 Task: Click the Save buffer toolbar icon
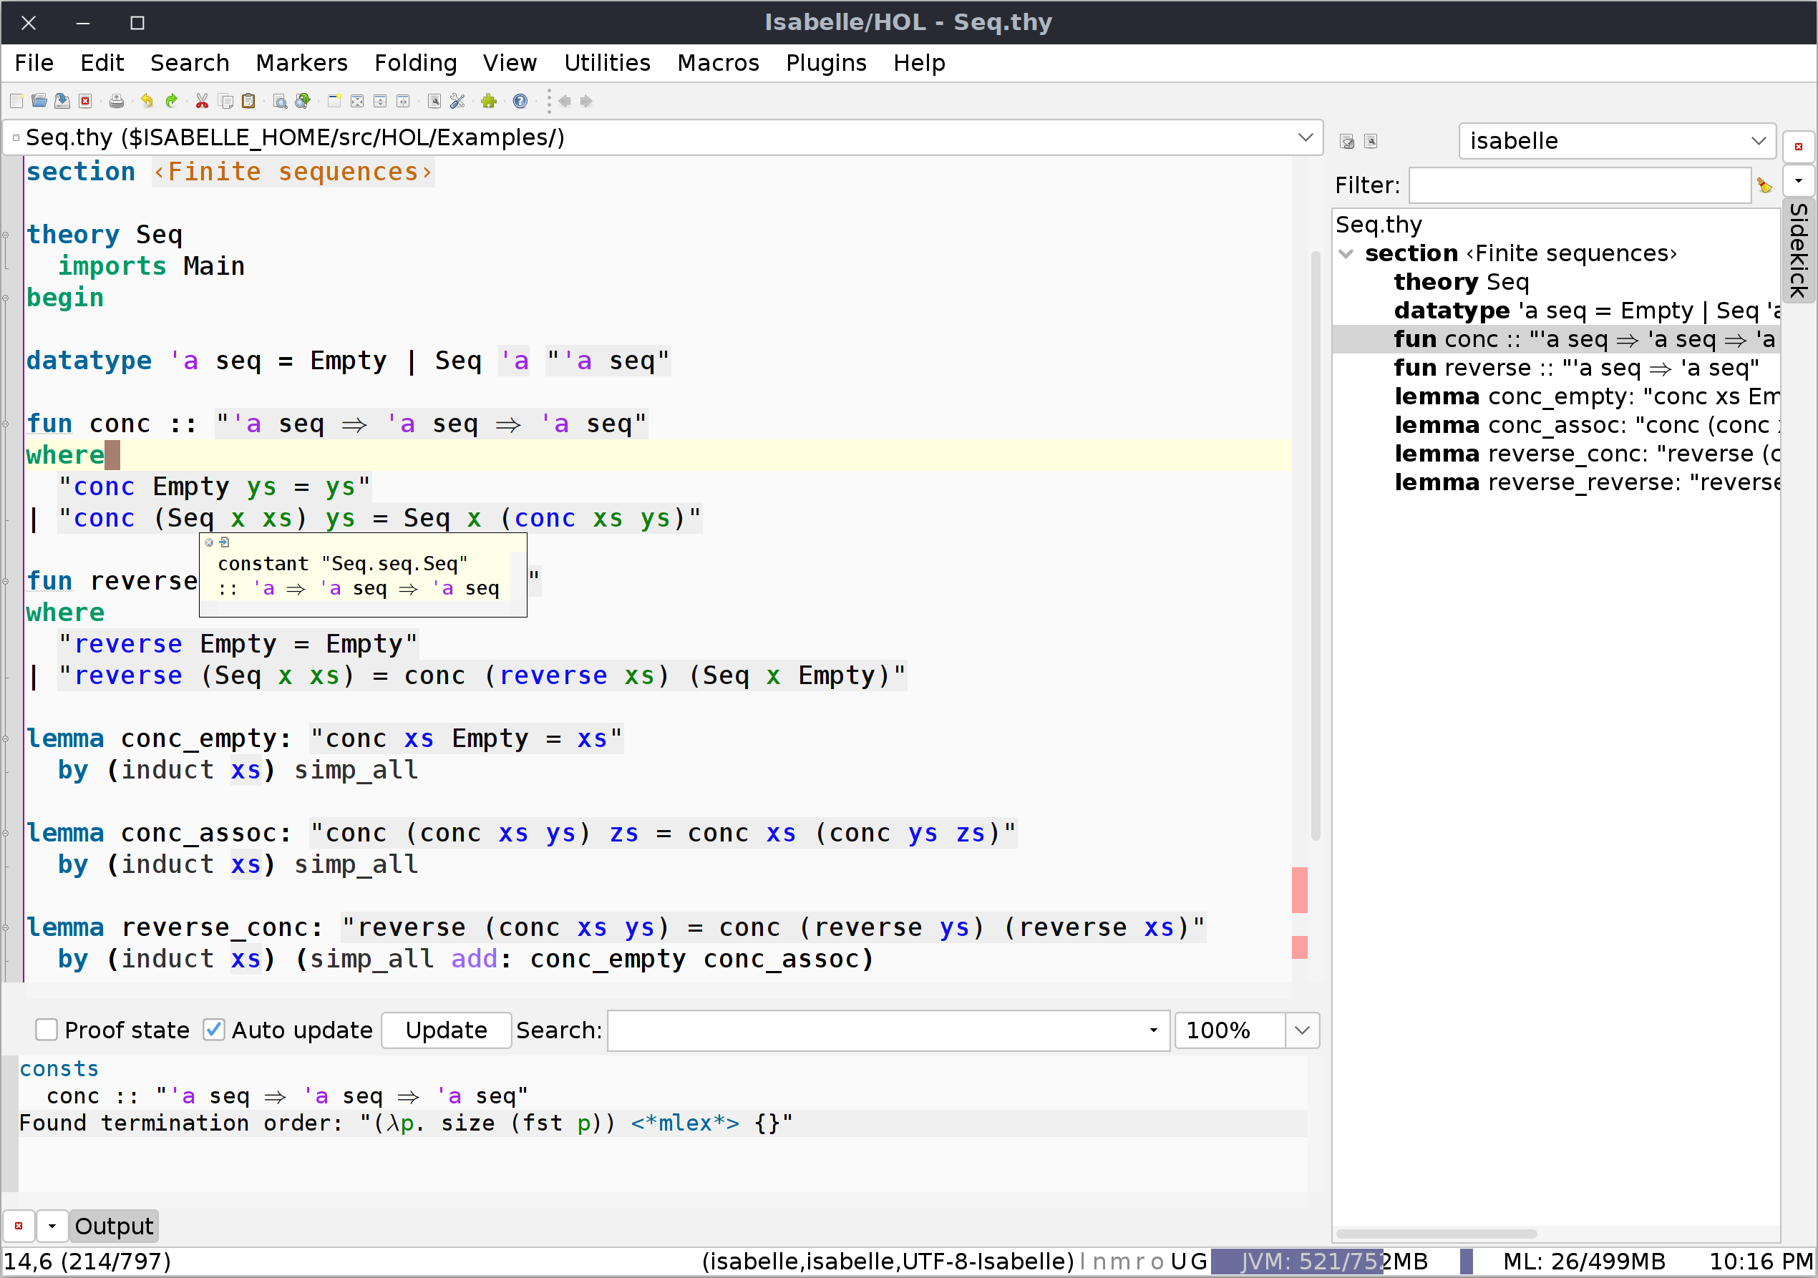pos(62,101)
